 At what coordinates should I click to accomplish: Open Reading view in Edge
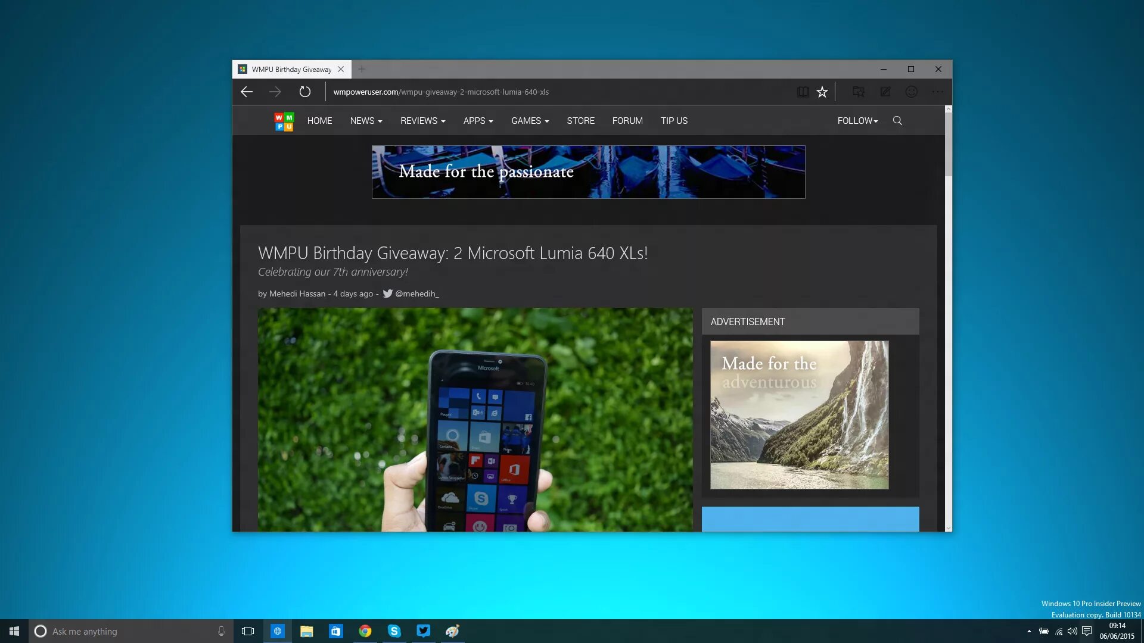pos(803,92)
